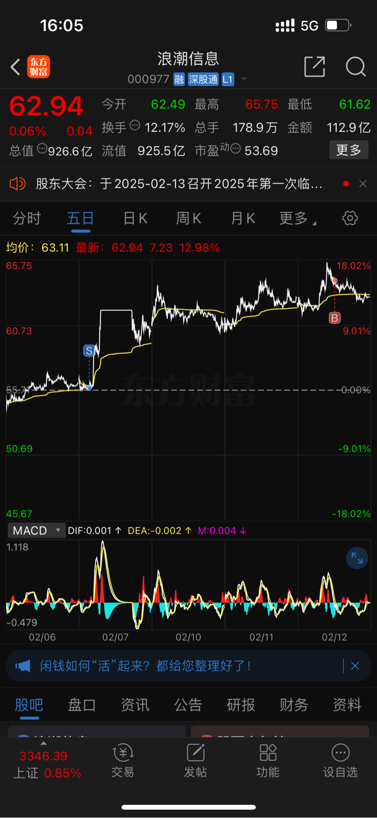377x818 pixels.
Task: Open the MACD indicator dropdown
Action: click(36, 530)
